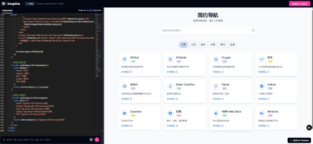This screenshot has width=313, height=144.
Task: Click line number 392 in editor gutter
Action: pyautogui.click(x=2, y=131)
